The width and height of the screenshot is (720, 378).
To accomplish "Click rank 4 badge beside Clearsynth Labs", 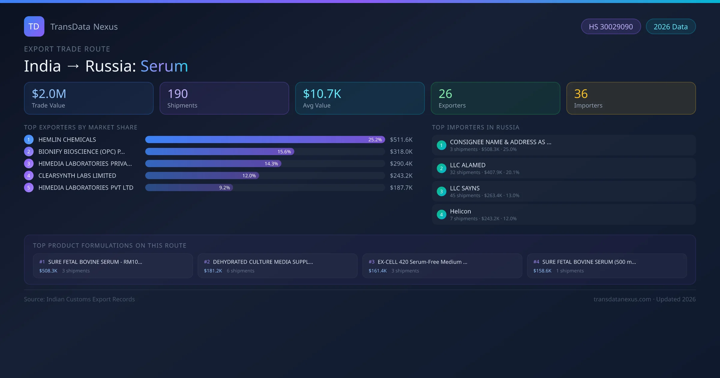I will [x=28, y=175].
